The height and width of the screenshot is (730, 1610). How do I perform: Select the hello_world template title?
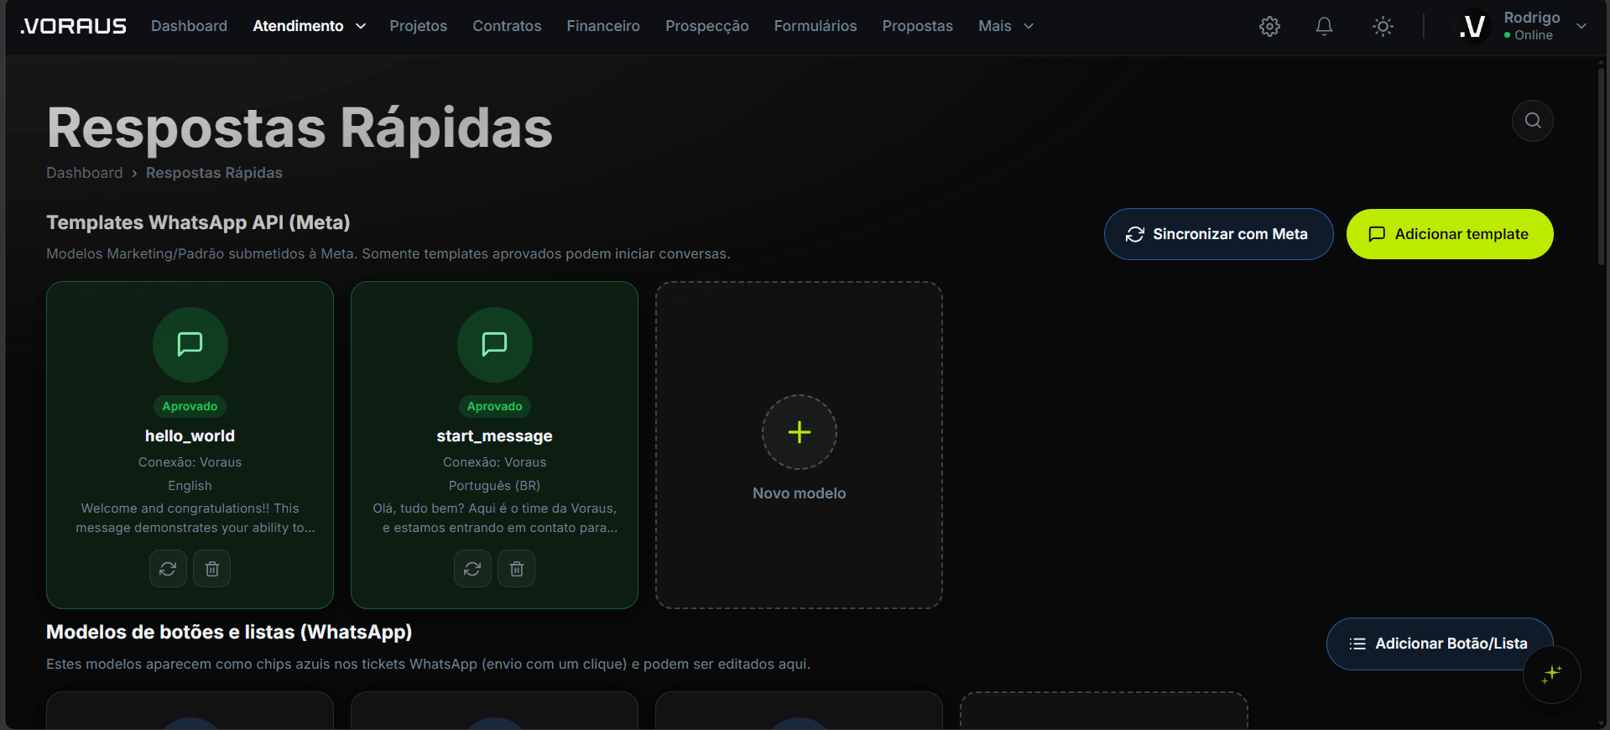(190, 435)
